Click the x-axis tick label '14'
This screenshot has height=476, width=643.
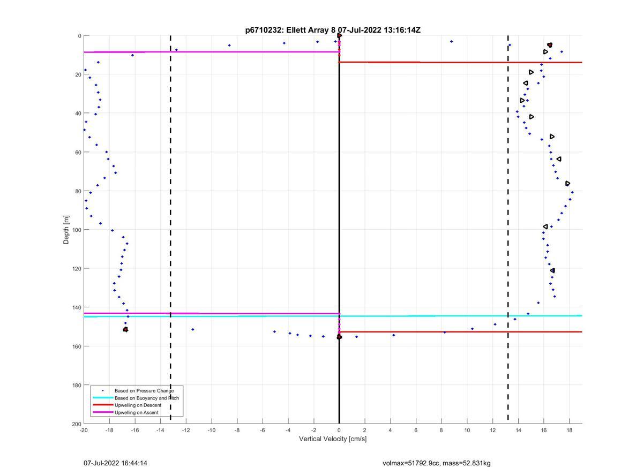pos(518,430)
